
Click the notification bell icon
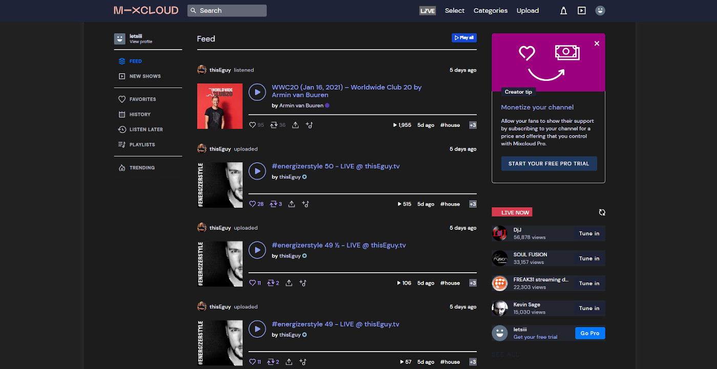point(563,10)
